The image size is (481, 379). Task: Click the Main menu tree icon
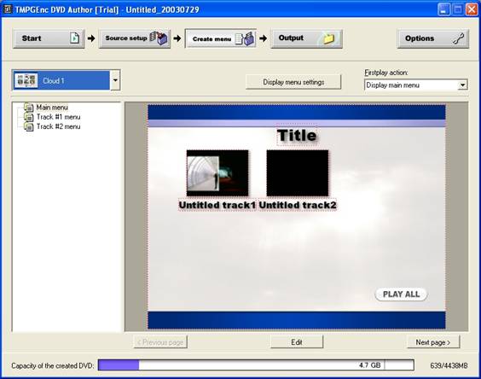[29, 108]
